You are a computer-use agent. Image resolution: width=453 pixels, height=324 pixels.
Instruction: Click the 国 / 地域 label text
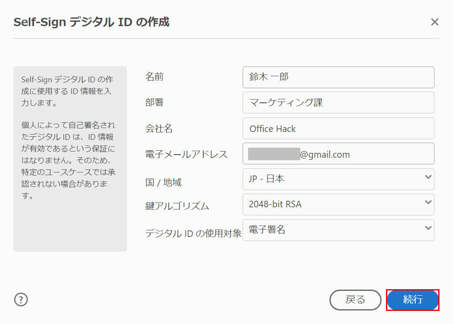(x=163, y=182)
